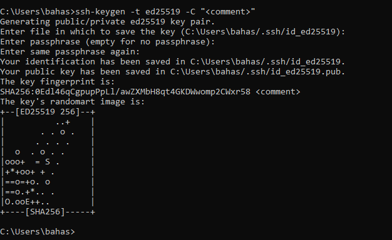Click the SHA256 fingerprint string
392x240 pixels.
(125, 92)
